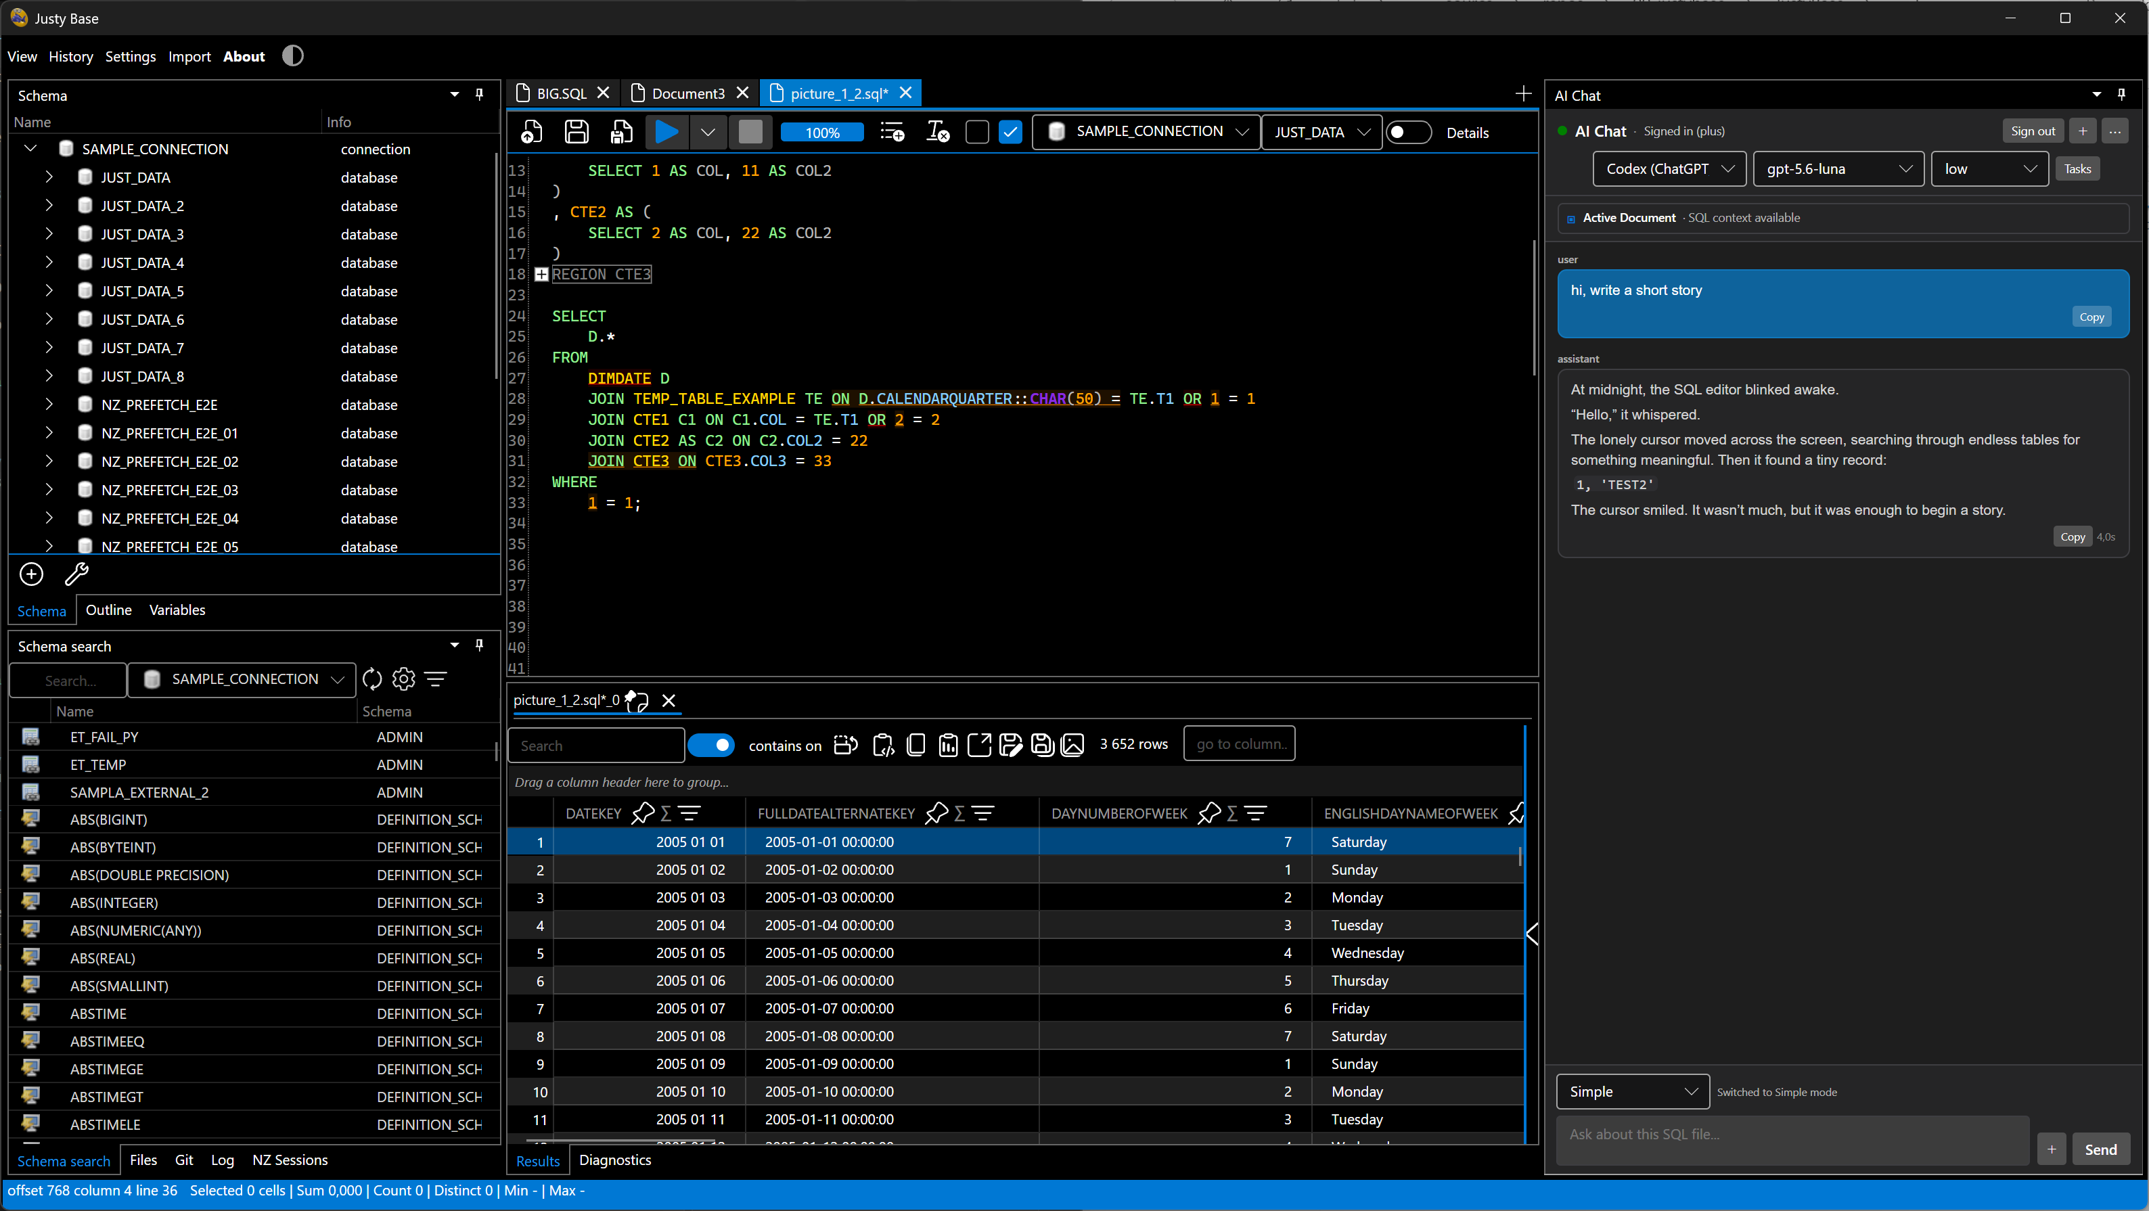The width and height of the screenshot is (2149, 1211).
Task: Pin the AI Chat panel
Action: (2121, 95)
